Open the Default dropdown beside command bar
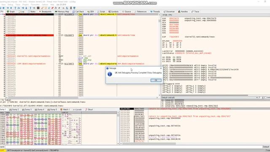The width and height of the screenshot is (270, 152). click(266, 147)
